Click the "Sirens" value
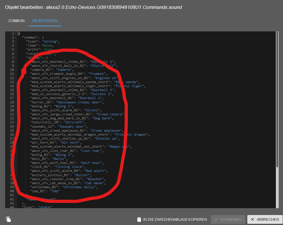The height and width of the screenshot is (225, 283). coord(92,110)
